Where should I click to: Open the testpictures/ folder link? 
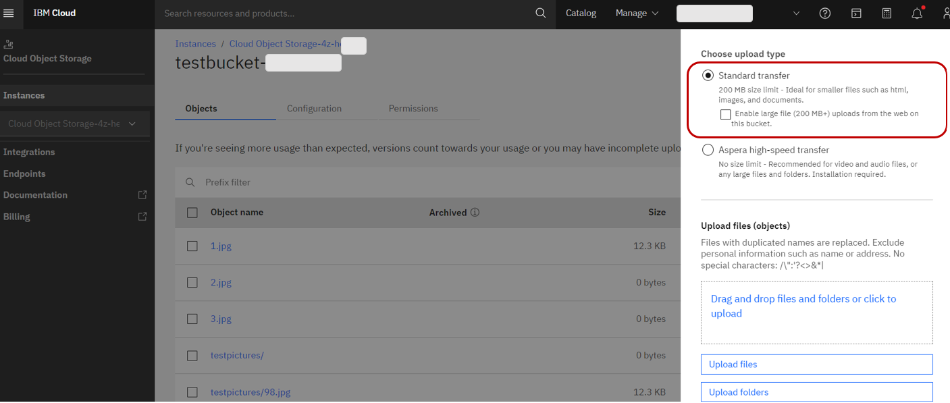tap(237, 356)
